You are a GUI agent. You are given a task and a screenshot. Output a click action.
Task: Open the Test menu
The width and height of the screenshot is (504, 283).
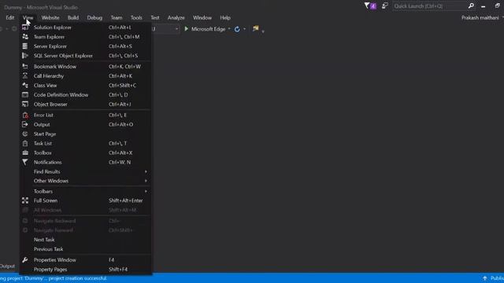click(155, 17)
